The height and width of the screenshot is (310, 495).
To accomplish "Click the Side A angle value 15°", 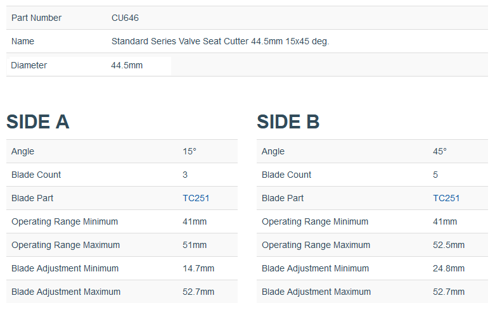I will click(x=190, y=151).
